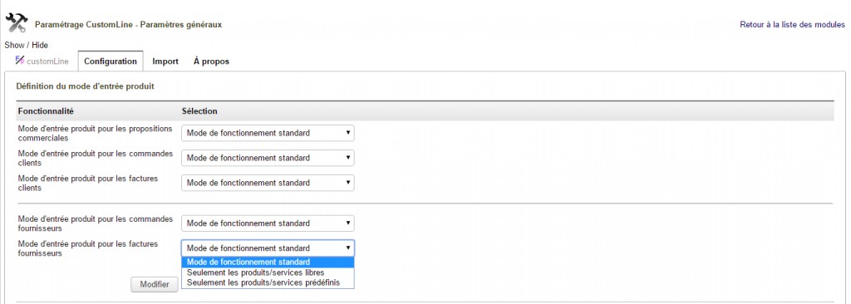Click the Sélection column header
The width and height of the screenshot is (851, 304).
point(199,110)
